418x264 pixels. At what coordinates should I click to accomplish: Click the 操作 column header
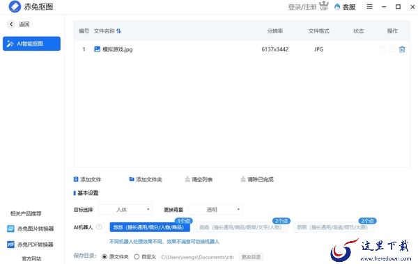coord(392,31)
